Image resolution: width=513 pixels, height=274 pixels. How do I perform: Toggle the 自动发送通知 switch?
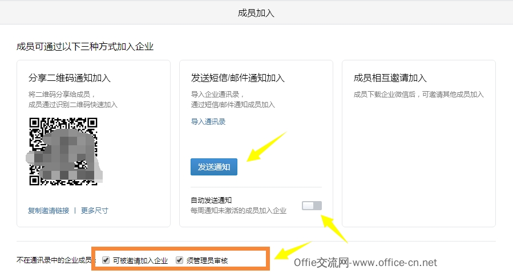312,206
